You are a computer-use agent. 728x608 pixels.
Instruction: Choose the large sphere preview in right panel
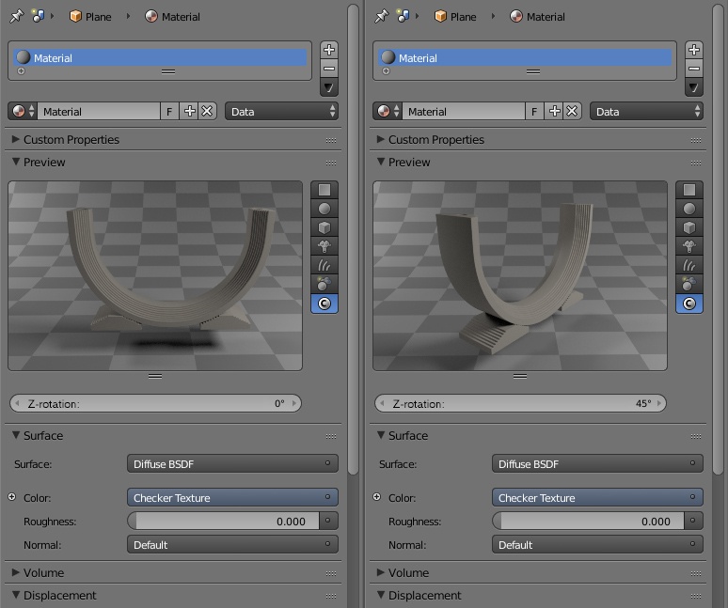(x=689, y=285)
